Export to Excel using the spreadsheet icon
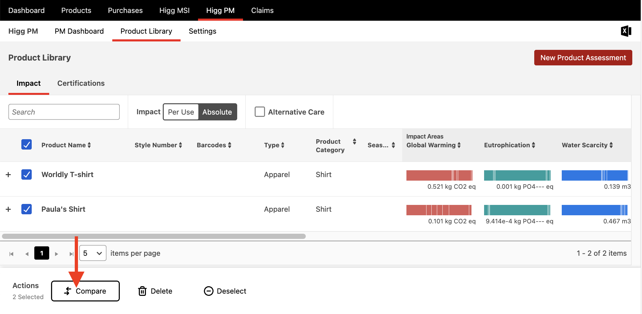 (x=626, y=31)
